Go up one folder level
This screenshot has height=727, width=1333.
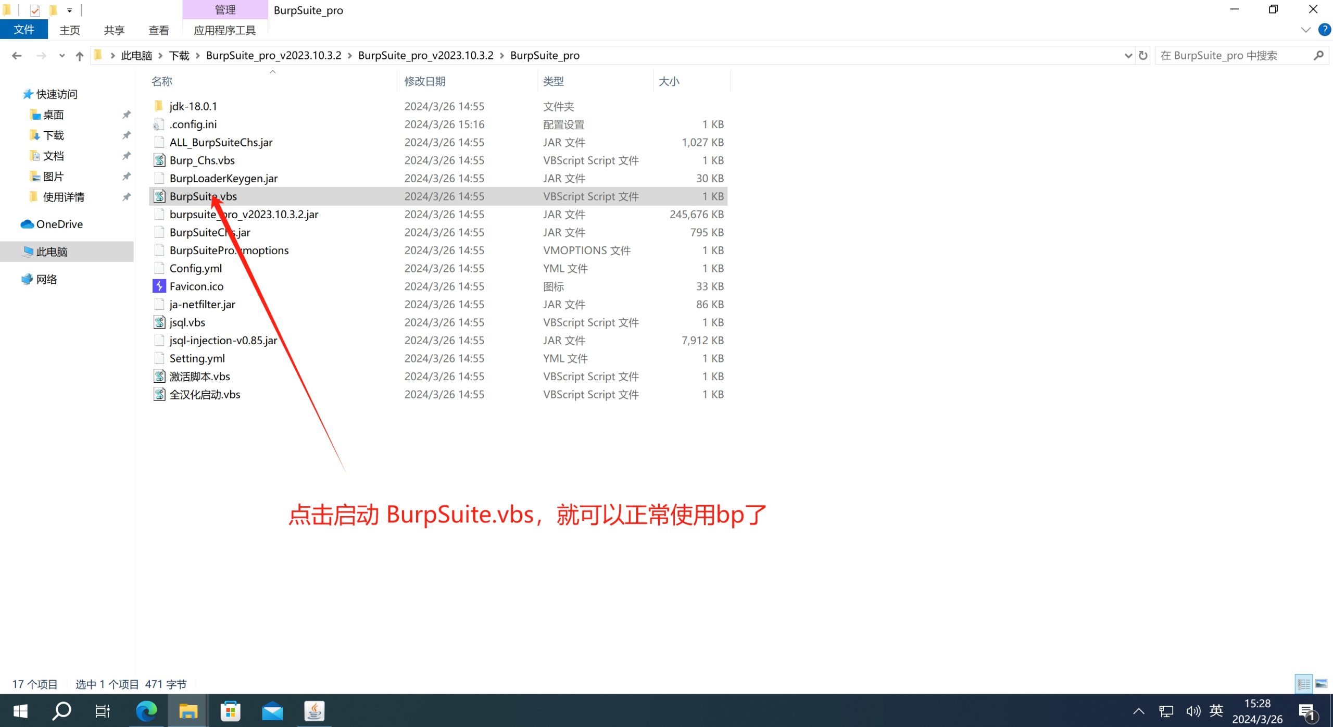79,56
